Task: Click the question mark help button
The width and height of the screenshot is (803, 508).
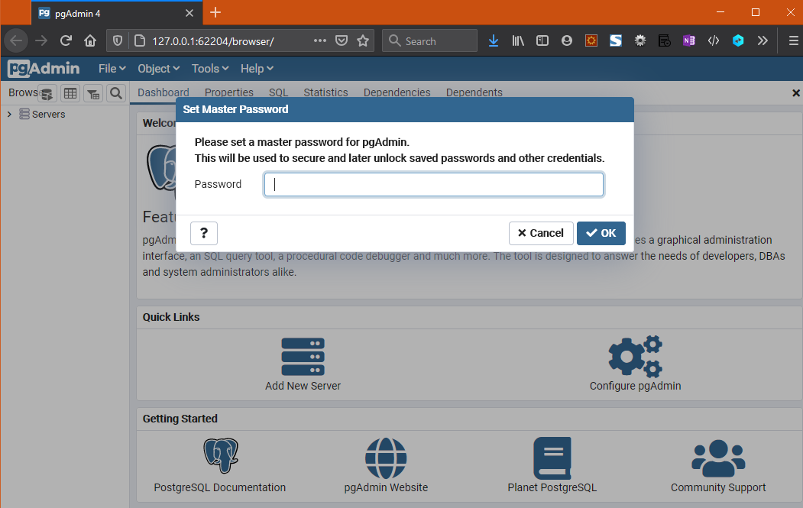Action: coord(204,233)
